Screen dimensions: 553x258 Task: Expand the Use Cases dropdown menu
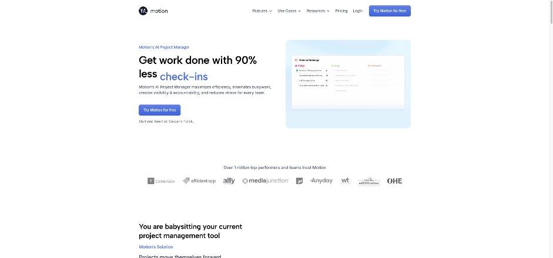289,11
